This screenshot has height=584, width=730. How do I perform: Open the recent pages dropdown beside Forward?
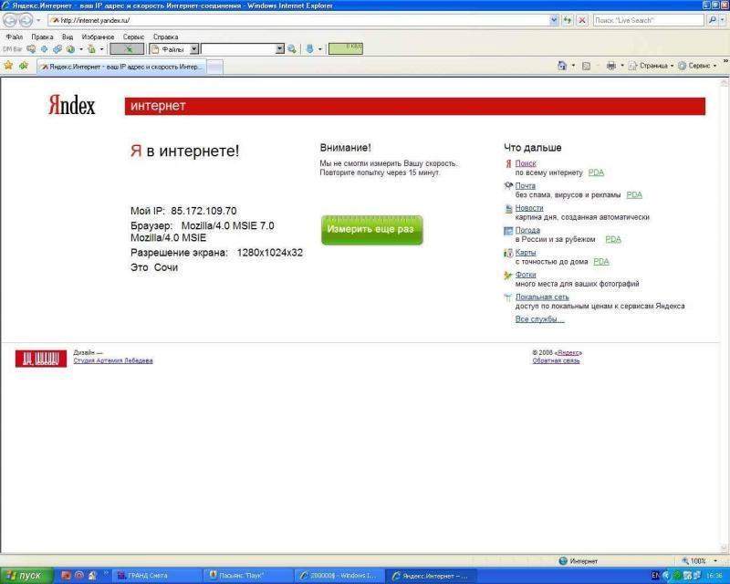tap(38, 20)
